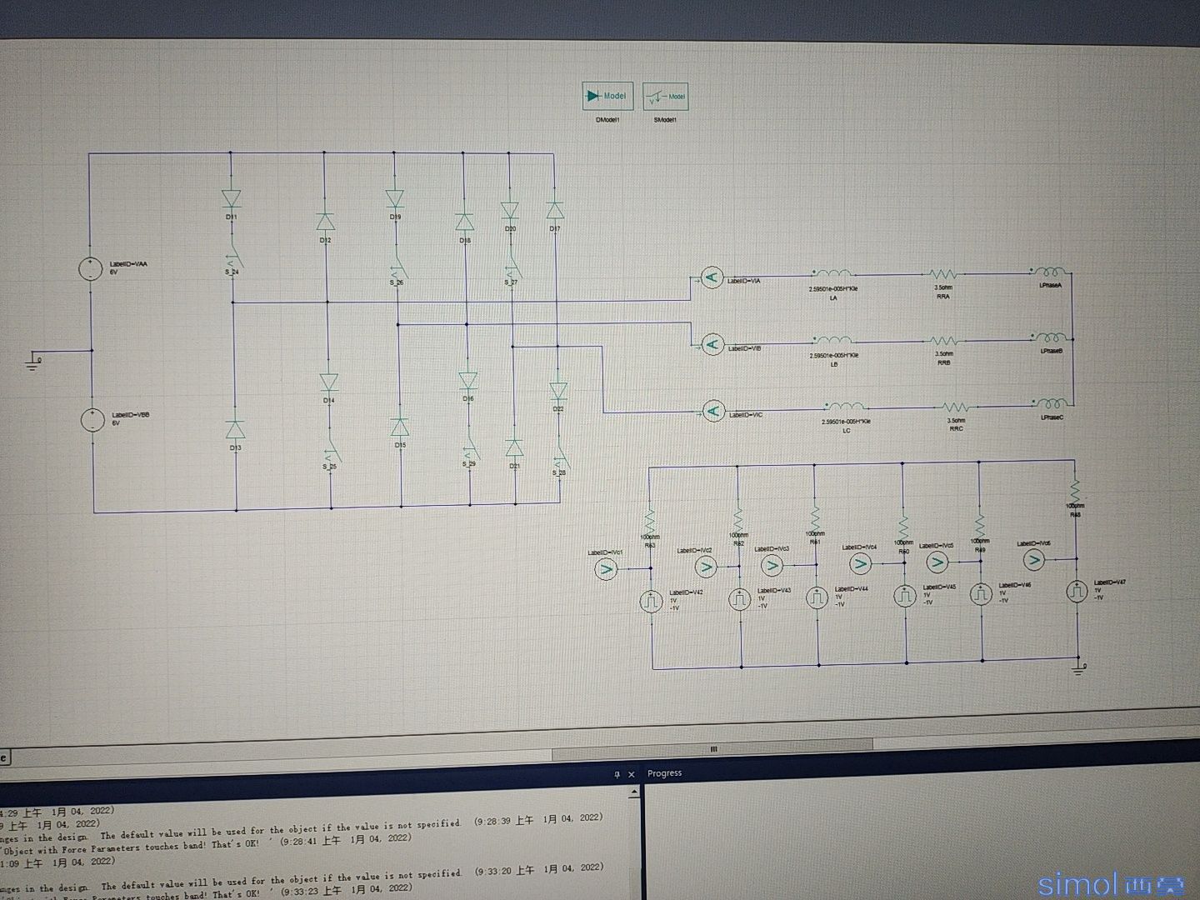
Task: Select voltmeter IVc6
Action: coord(1034,558)
